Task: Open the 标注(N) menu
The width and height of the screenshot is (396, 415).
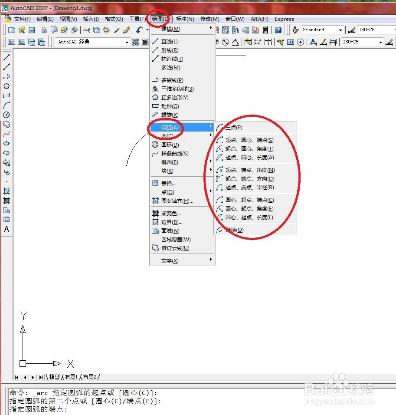Action: click(x=185, y=19)
